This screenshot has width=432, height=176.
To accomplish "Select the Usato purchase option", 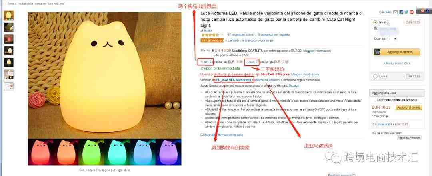I will click(375, 76).
